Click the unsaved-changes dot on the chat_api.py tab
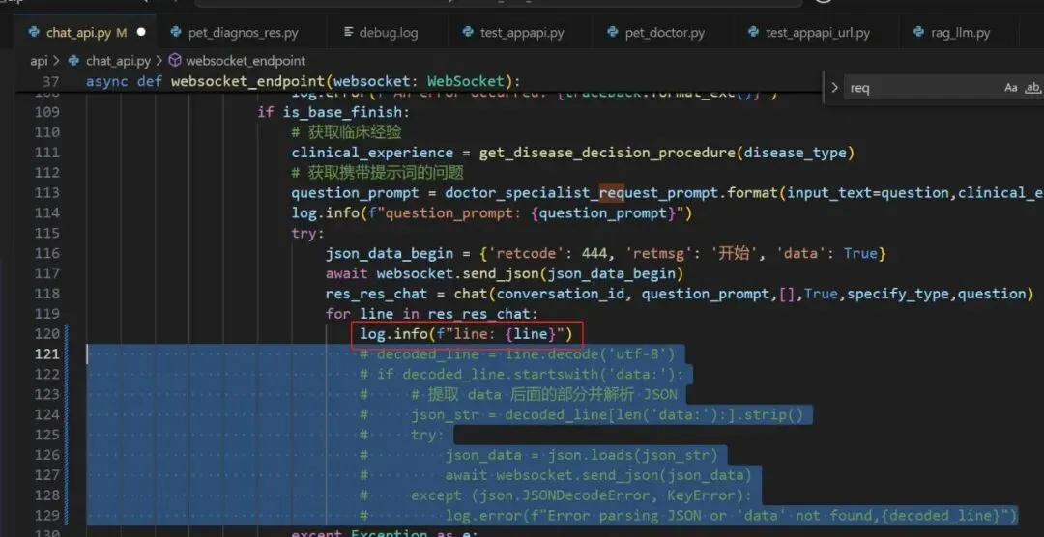The height and width of the screenshot is (537, 1044). tap(140, 32)
